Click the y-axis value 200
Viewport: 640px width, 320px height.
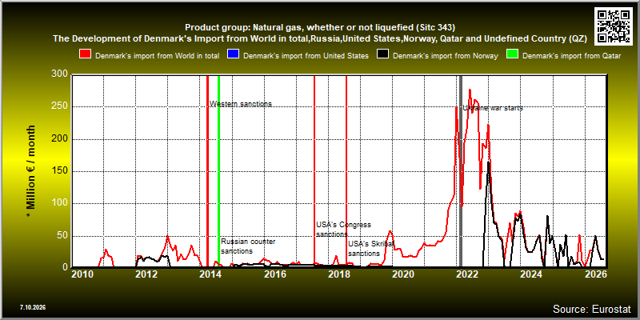click(60, 139)
